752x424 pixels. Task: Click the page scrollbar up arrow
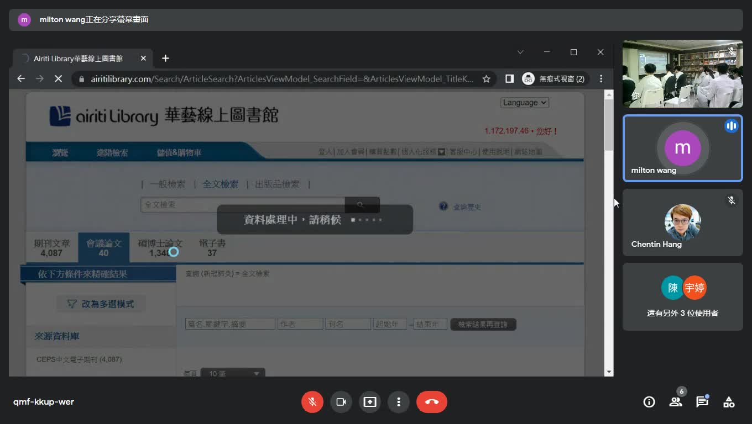pos(609,96)
